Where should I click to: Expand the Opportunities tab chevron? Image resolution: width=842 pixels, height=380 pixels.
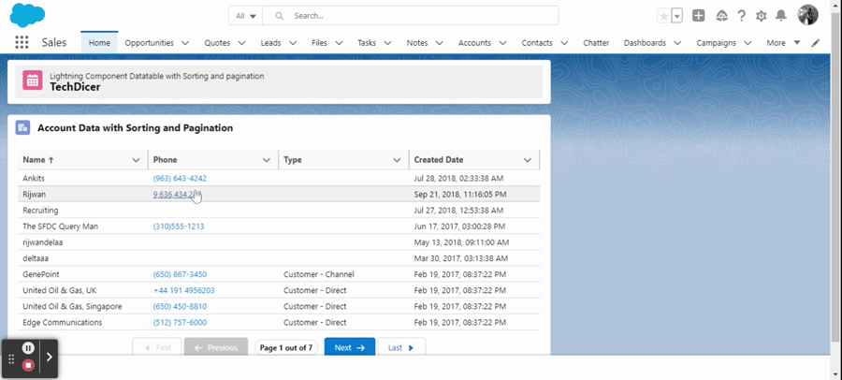185,43
